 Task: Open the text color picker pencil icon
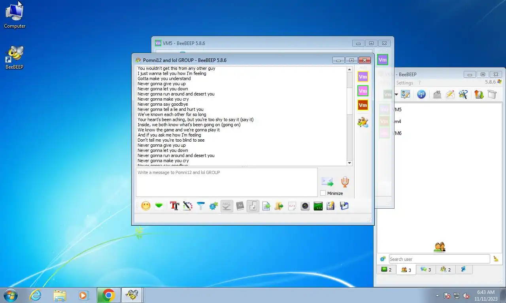tap(188, 206)
